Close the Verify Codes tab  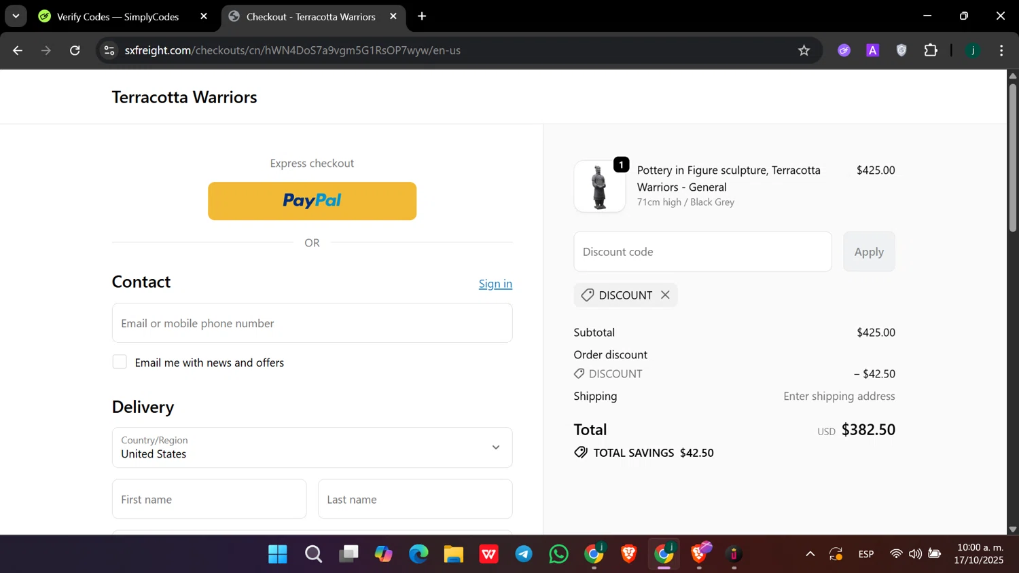click(204, 16)
